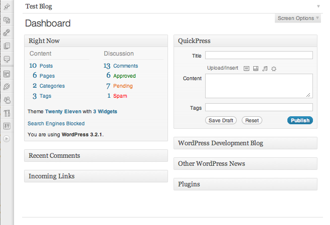Open the Users menu icon

pos(7,100)
